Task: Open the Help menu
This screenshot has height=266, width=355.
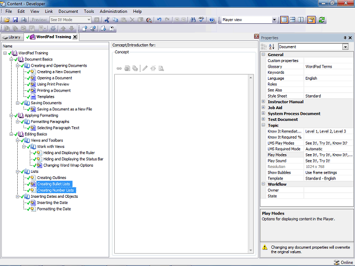Action: pos(137,11)
